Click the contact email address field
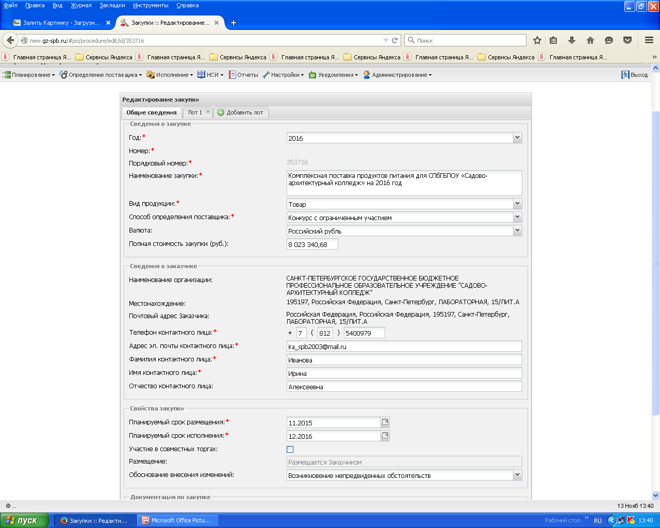 404,346
